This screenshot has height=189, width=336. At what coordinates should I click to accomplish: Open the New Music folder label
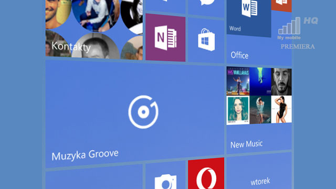[x=246, y=144]
